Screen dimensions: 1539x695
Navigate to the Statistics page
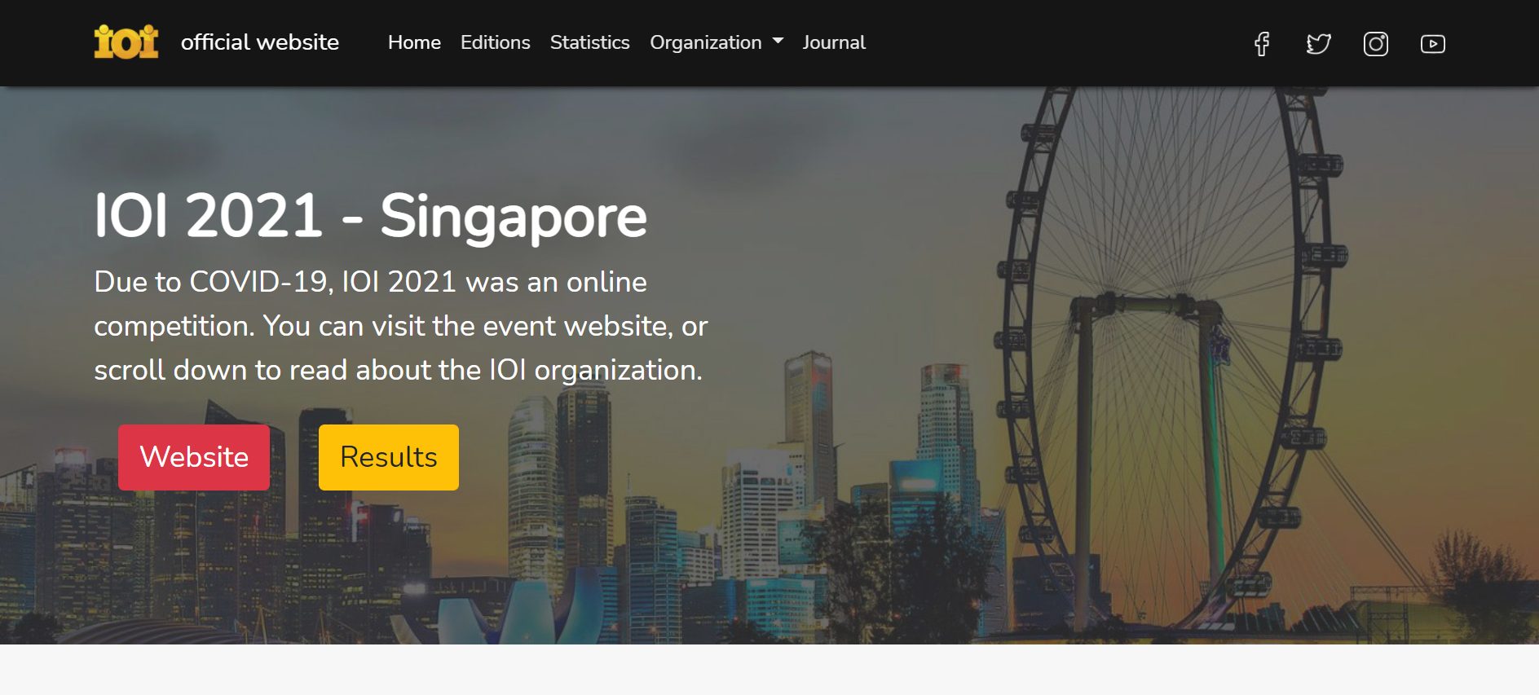point(589,42)
